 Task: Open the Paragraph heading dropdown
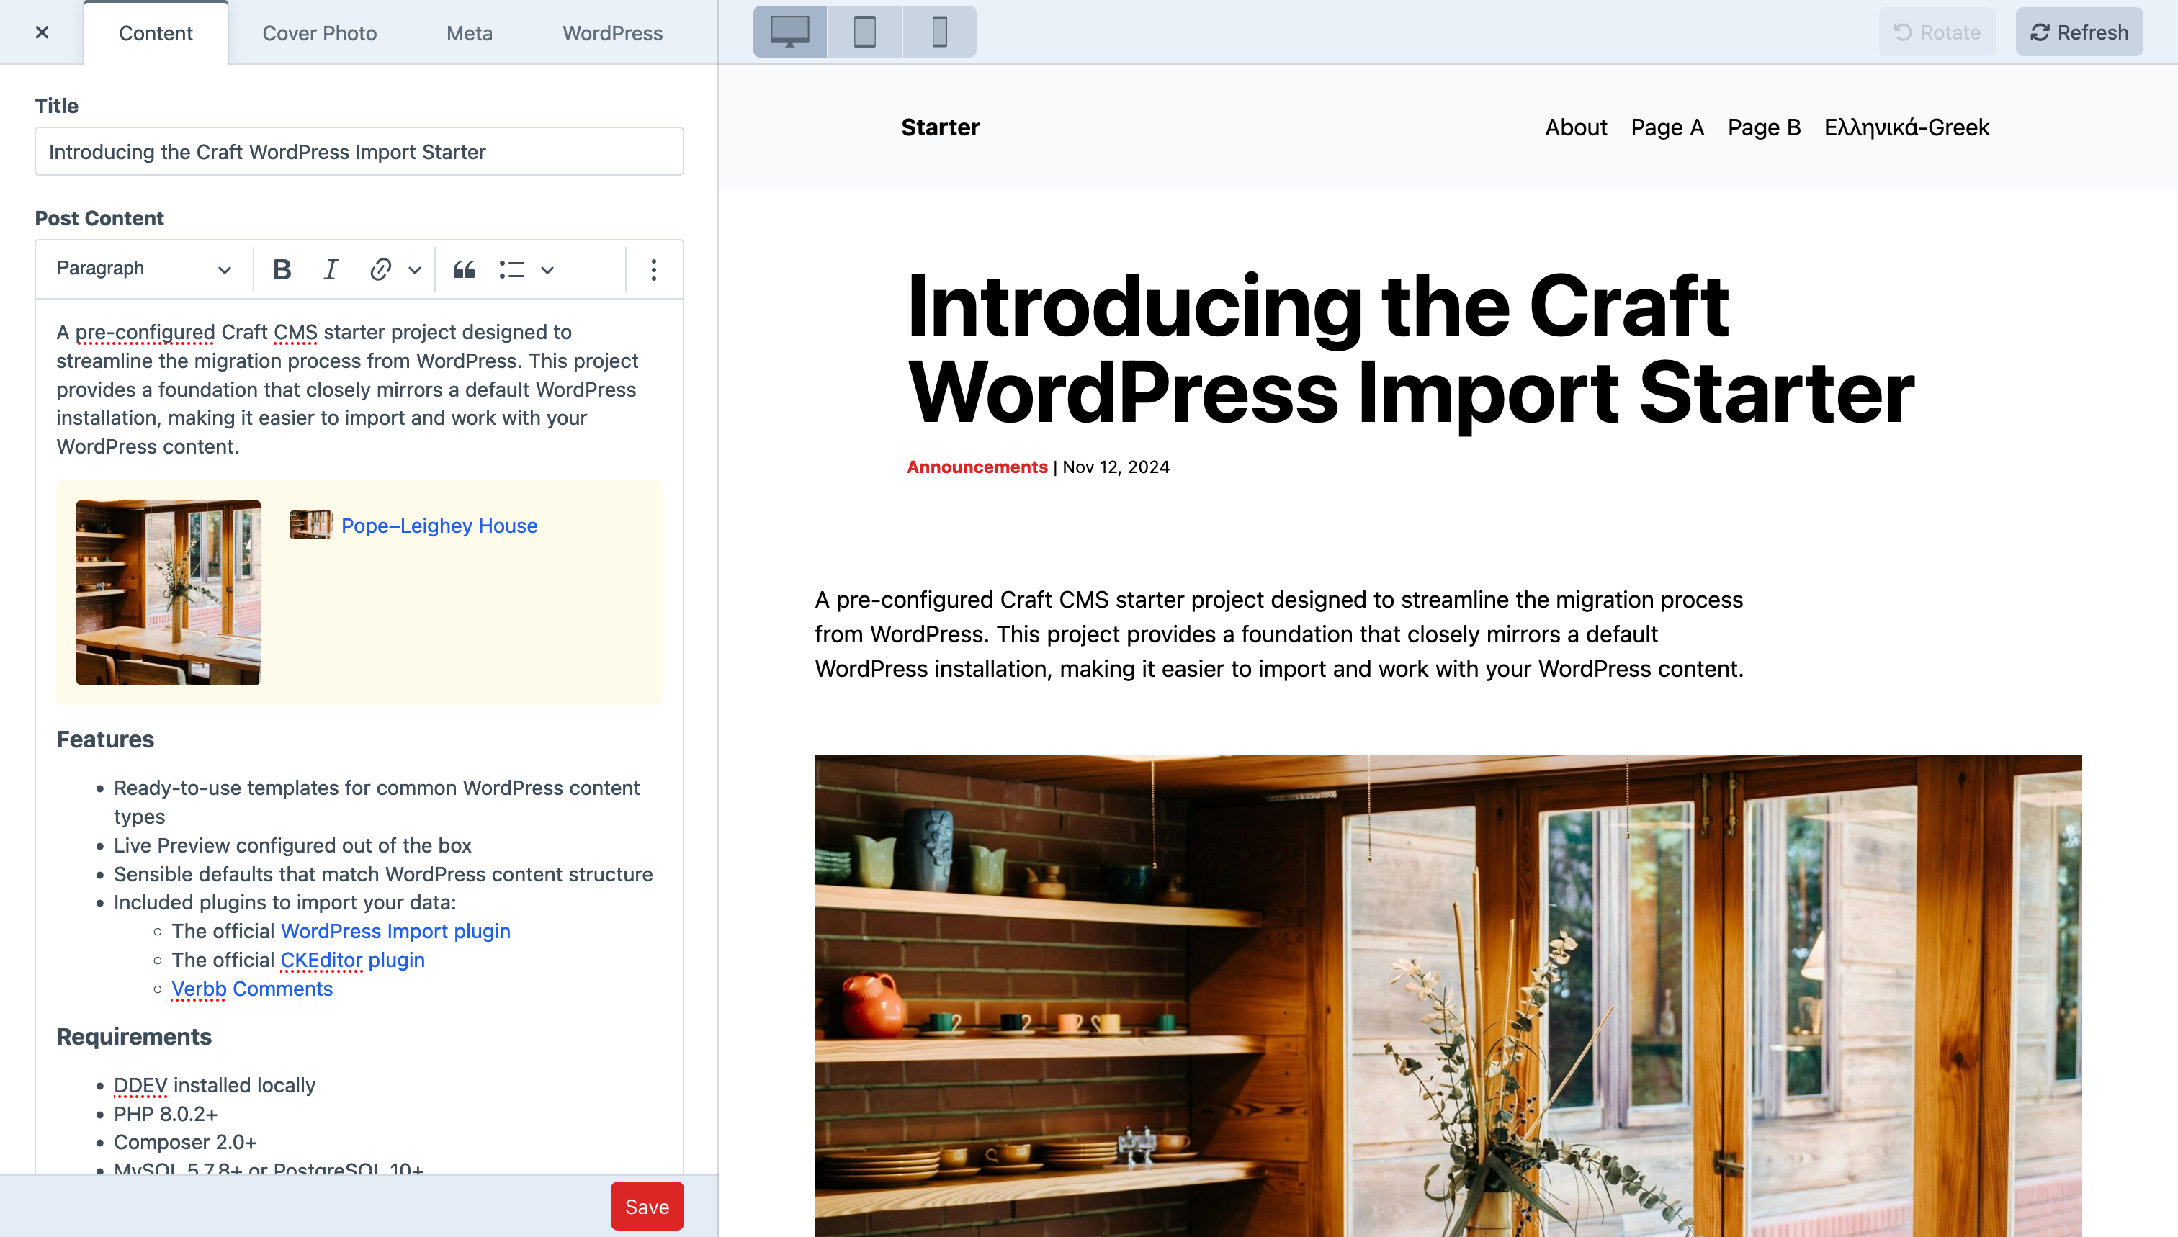tap(143, 269)
